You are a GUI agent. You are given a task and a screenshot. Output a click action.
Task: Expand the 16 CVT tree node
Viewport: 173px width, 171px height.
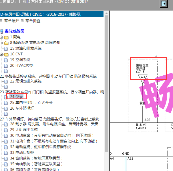click(x=1, y=54)
